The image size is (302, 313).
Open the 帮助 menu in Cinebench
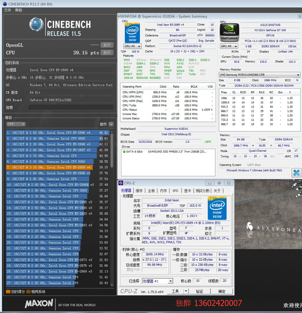(x=18, y=10)
